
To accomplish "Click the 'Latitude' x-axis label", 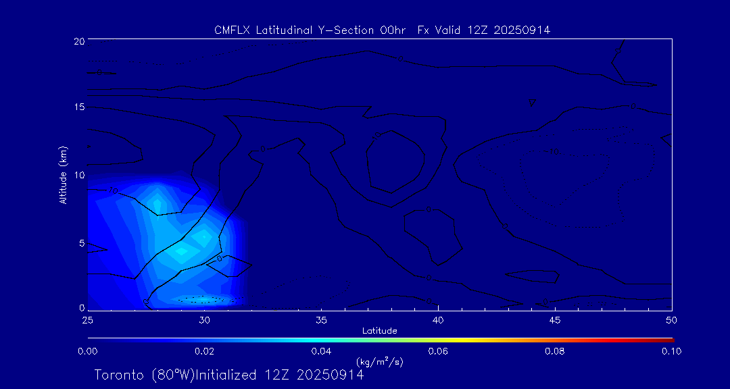I will pos(379,330).
